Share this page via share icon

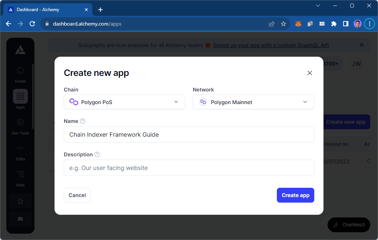(272, 24)
